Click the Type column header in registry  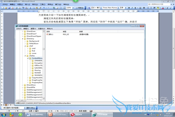(x=70, y=32)
